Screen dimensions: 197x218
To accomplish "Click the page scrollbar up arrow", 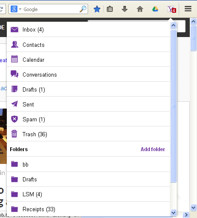I will pyautogui.click(x=193, y=22).
